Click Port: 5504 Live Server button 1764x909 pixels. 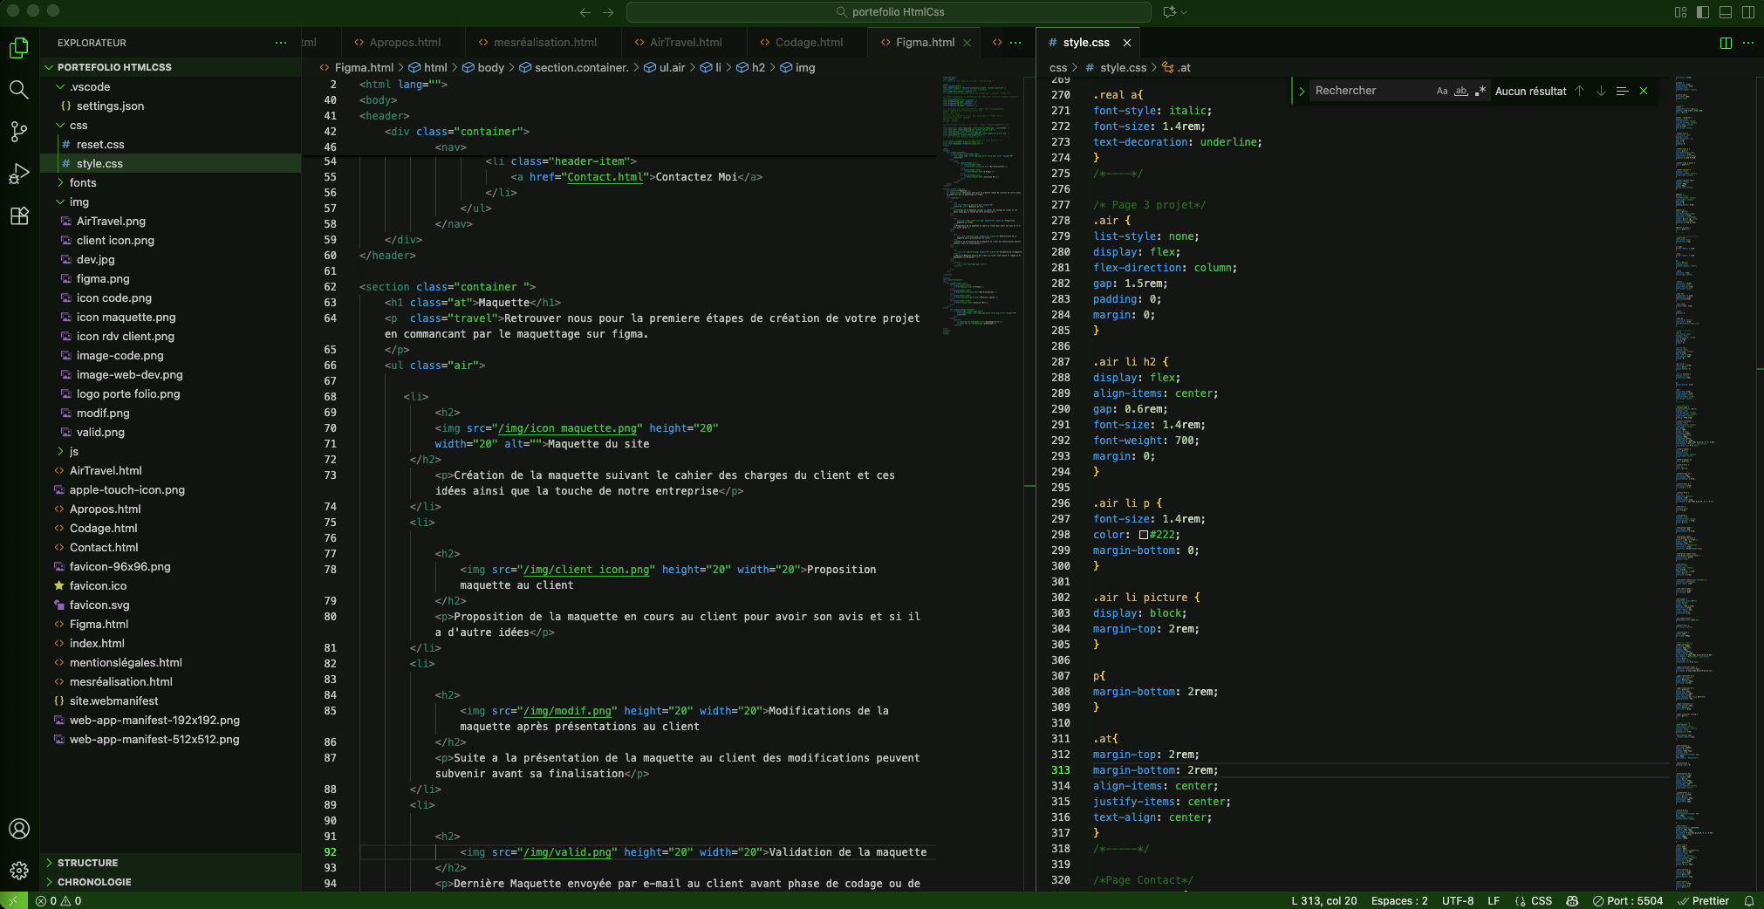[x=1628, y=900]
